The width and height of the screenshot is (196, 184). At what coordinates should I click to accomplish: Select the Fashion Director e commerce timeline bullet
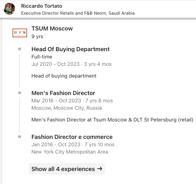(x=20, y=136)
